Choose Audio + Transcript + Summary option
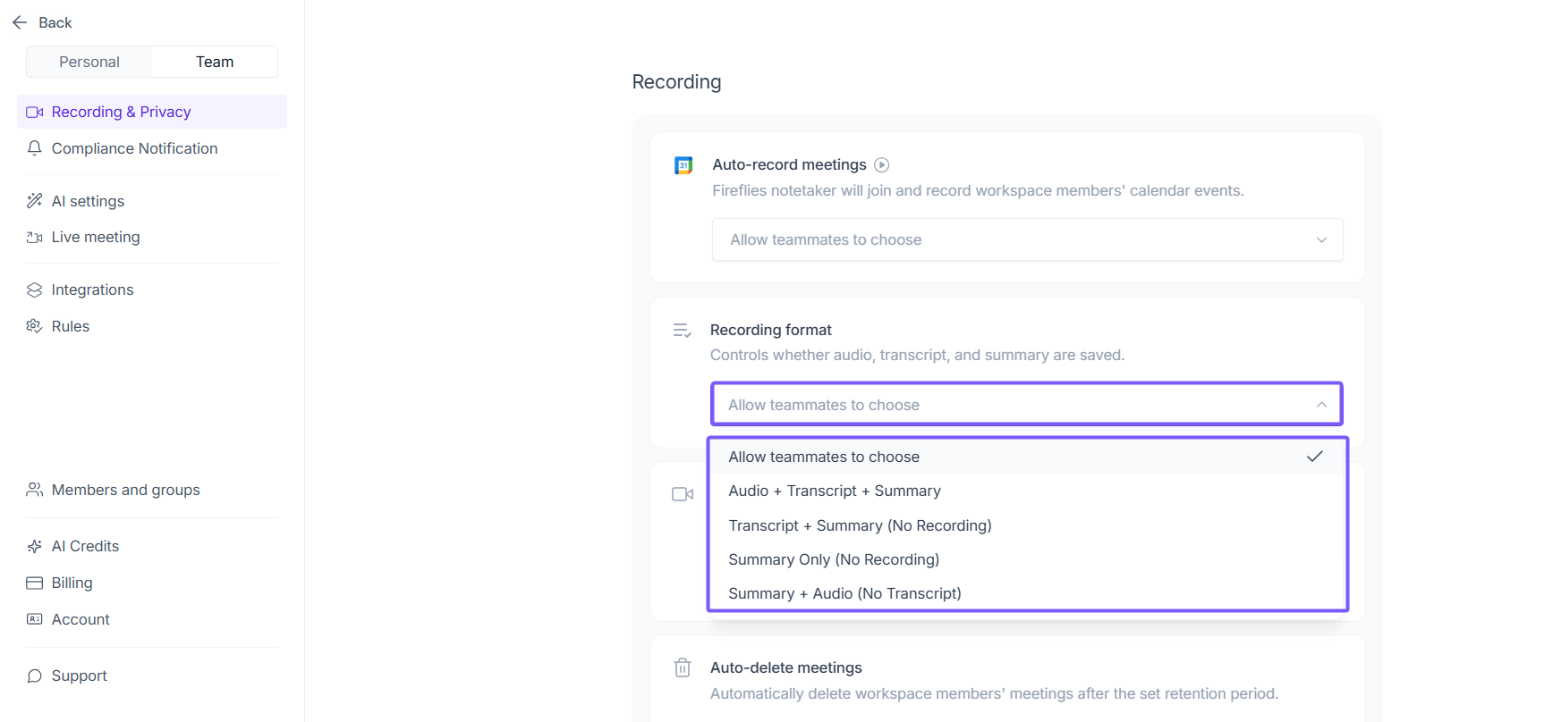The image size is (1544, 722). click(835, 491)
